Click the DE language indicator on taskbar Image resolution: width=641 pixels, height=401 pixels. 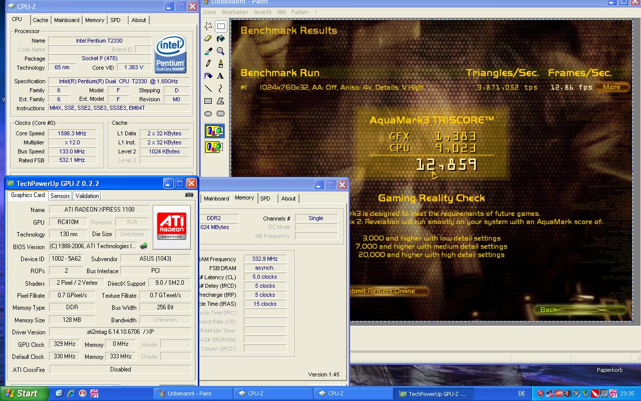click(x=521, y=393)
